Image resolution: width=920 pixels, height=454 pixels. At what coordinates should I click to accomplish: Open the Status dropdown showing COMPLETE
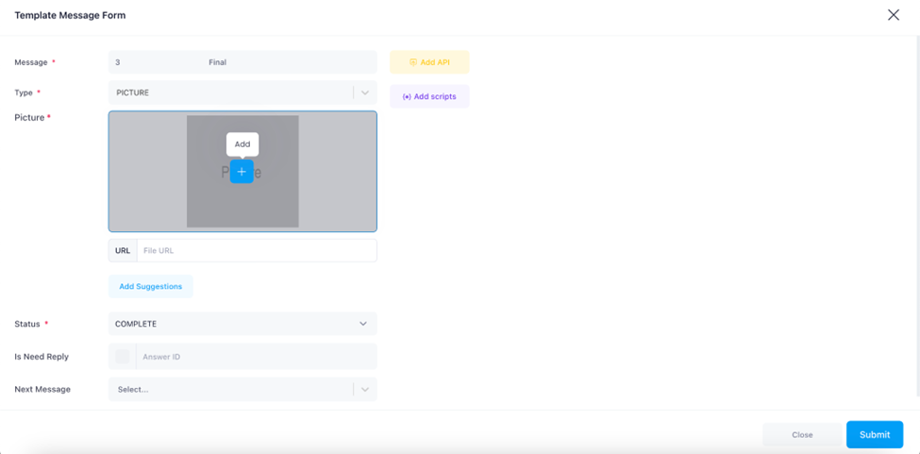point(230,324)
